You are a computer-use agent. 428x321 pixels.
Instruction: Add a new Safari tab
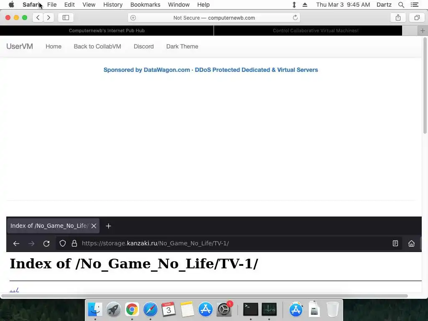pyautogui.click(x=423, y=31)
